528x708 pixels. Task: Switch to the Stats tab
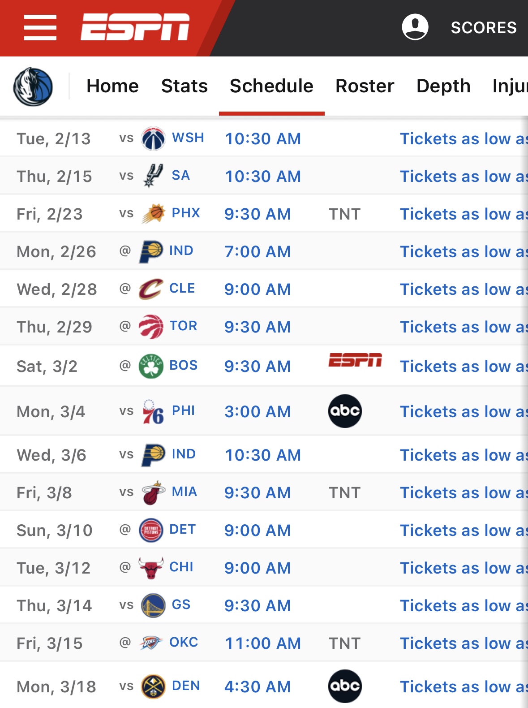(184, 86)
